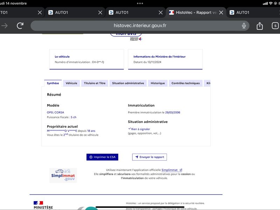Click the '(gages, opposition, vol,...)' text
The height and width of the screenshot is (210, 280).
tap(145, 133)
